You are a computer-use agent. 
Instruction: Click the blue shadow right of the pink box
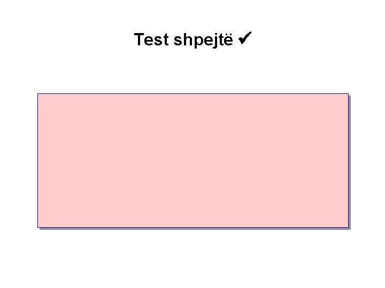coord(349,160)
